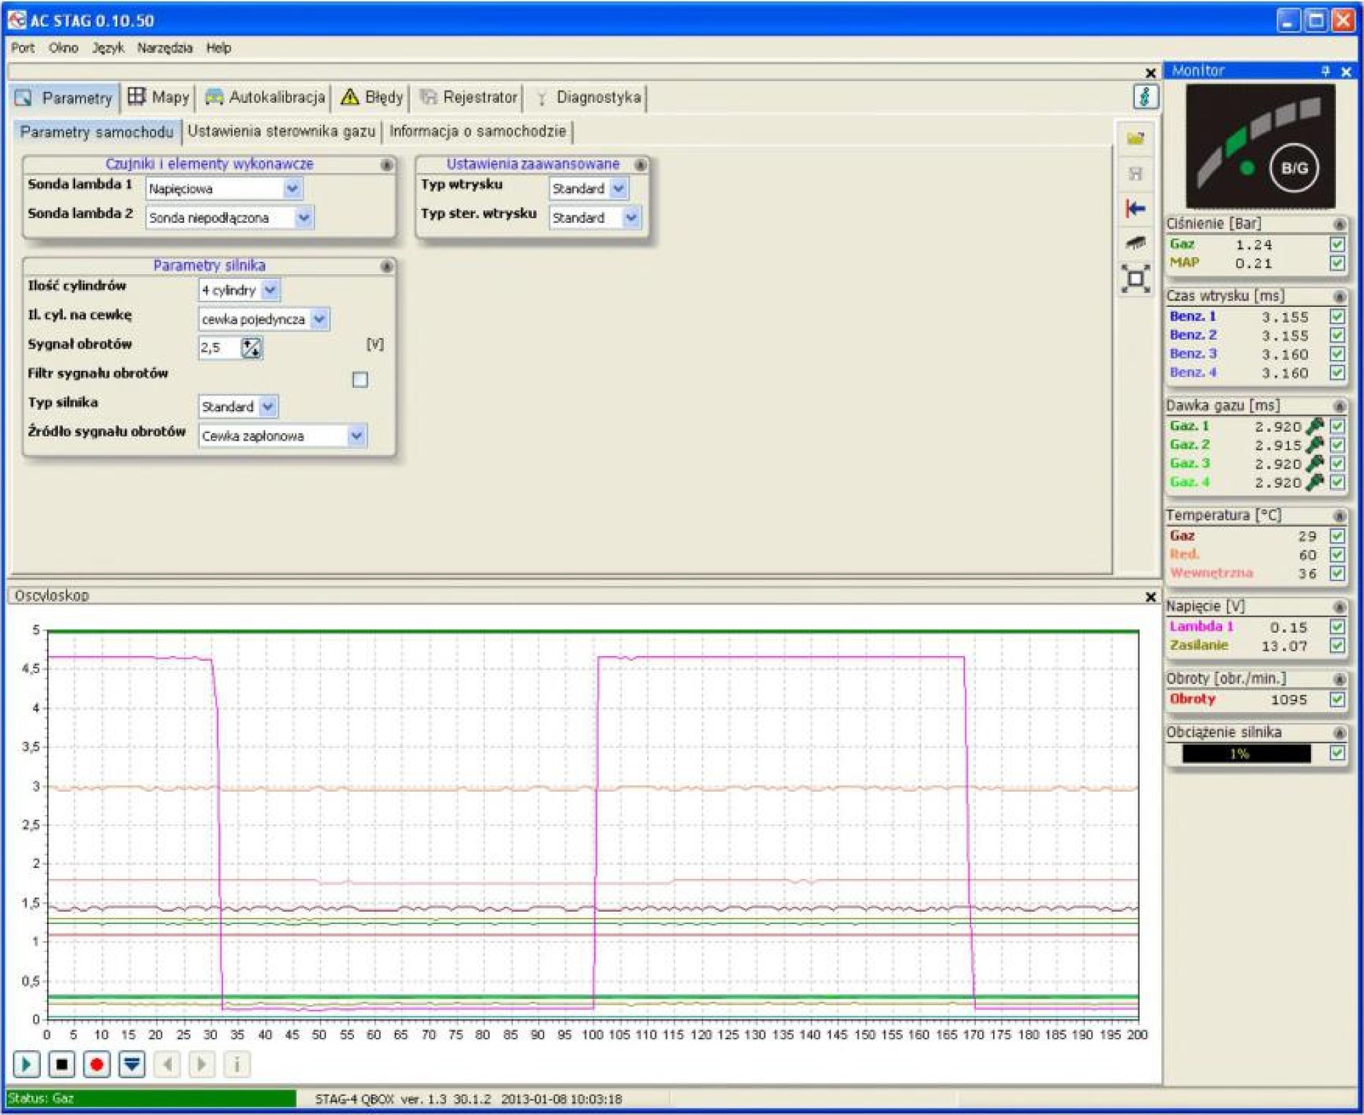The width and height of the screenshot is (1364, 1115).
Task: Stop the oscilloscope with the square button
Action: [61, 1064]
